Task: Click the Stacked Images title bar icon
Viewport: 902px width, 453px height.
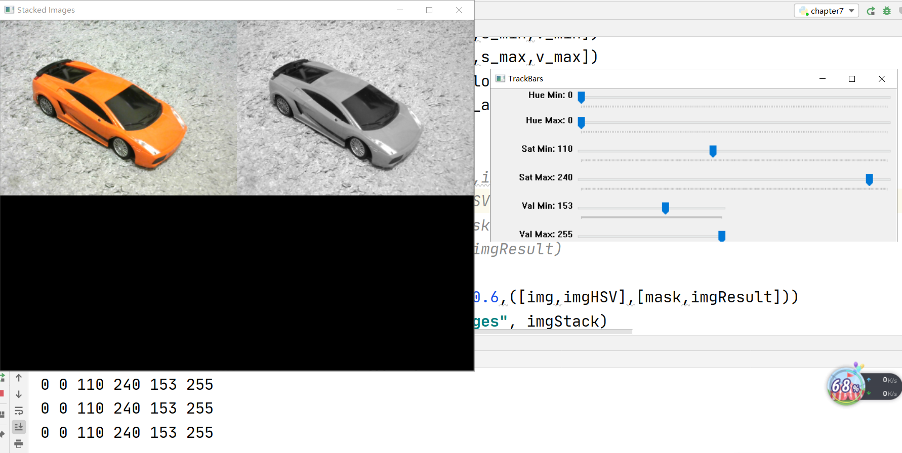Action: 9,10
